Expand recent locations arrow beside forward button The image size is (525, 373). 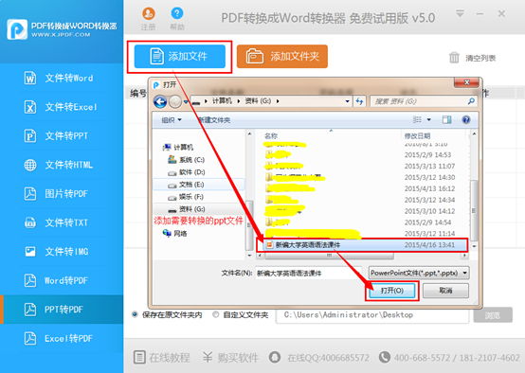point(186,101)
